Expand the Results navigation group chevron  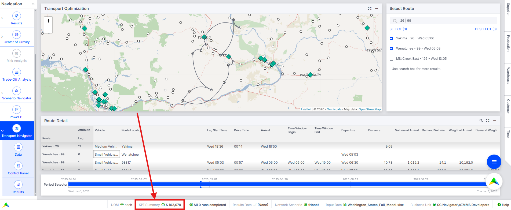click(x=2, y=18)
